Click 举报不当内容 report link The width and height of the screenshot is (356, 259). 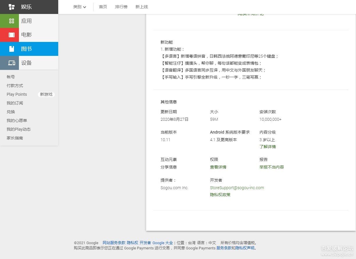(272, 167)
